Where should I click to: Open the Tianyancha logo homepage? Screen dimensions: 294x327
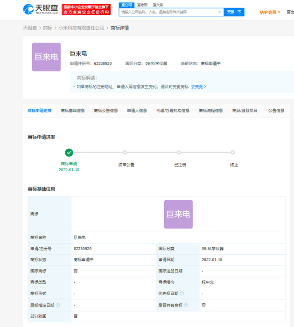click(41, 9)
